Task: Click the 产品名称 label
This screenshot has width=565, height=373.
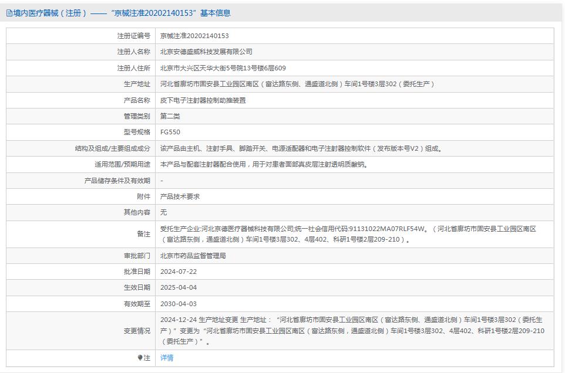Action: pyautogui.click(x=137, y=100)
